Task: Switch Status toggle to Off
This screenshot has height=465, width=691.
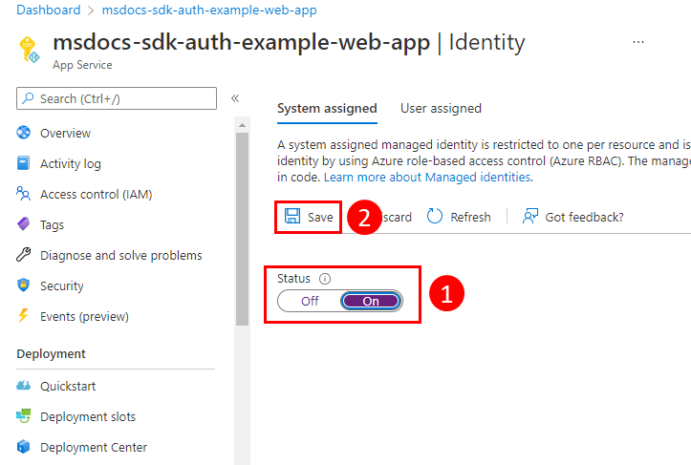Action: click(x=309, y=301)
